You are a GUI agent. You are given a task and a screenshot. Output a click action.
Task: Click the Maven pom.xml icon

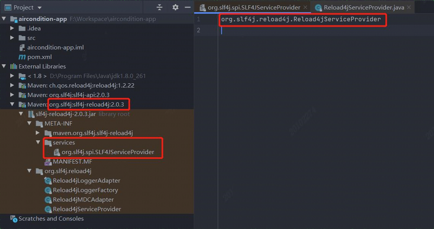22,57
